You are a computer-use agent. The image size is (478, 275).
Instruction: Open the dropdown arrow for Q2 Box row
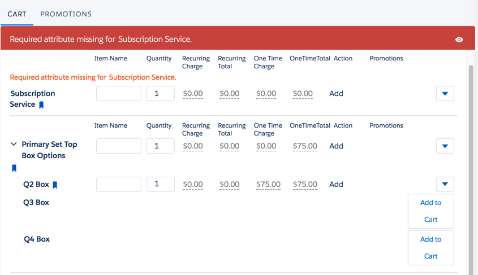(x=445, y=184)
